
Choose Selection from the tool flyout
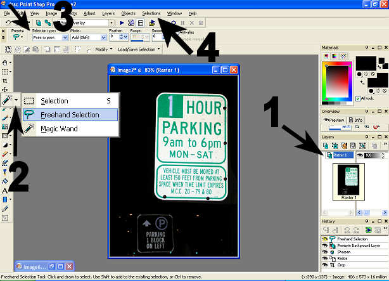click(x=70, y=101)
